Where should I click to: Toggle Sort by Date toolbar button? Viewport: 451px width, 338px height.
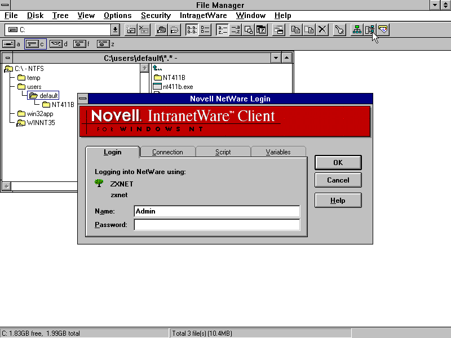[x=262, y=30]
